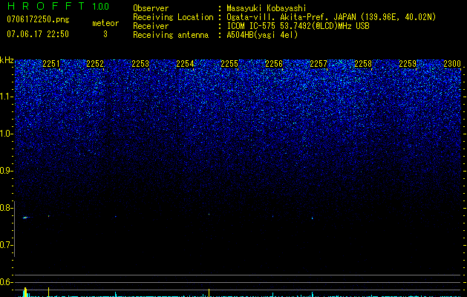Click the HROFFT program title
This screenshot has height=297, width=467.
pyautogui.click(x=46, y=6)
